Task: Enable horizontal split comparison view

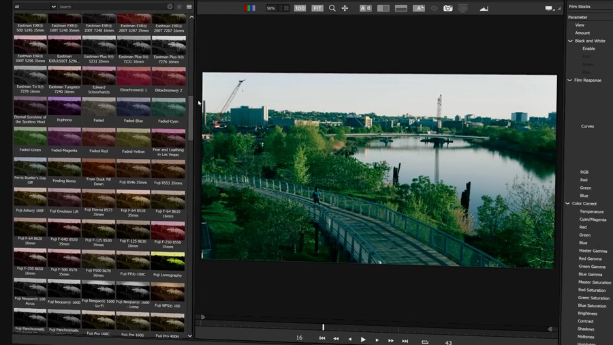Action: point(400,8)
